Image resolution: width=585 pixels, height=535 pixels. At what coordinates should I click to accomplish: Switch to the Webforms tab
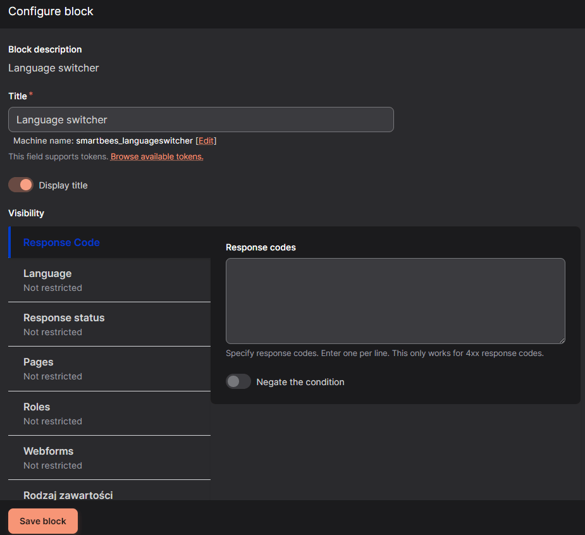(48, 451)
